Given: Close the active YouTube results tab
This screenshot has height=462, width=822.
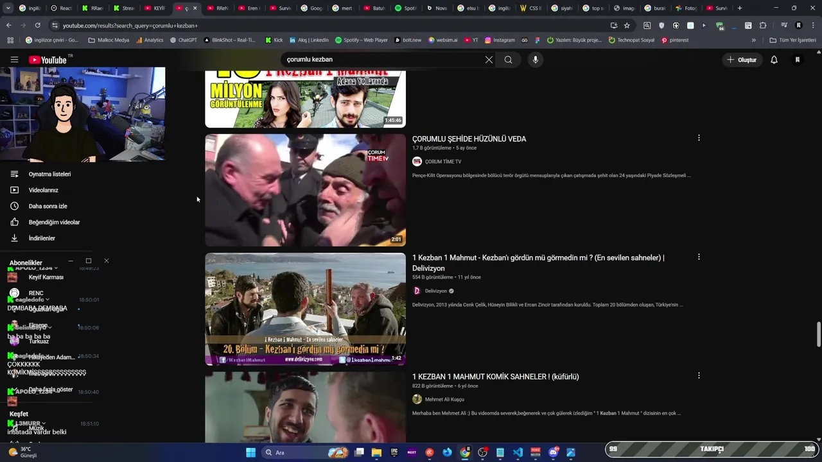Looking at the screenshot, I should click(195, 8).
